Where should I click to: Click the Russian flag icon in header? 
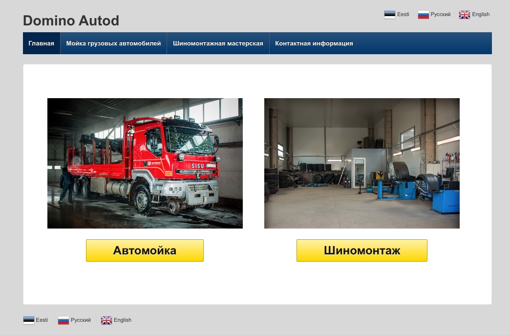pos(423,15)
